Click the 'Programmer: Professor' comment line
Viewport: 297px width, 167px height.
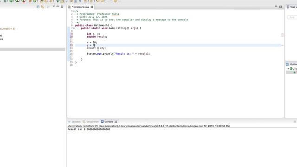tap(98, 14)
